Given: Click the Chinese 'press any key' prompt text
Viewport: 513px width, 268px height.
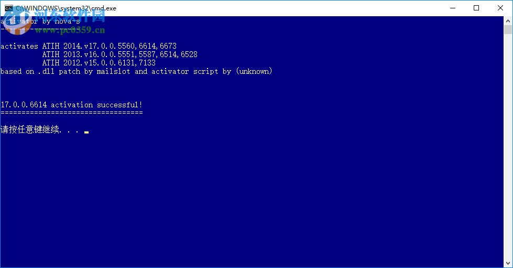Looking at the screenshot, I should tap(30, 130).
